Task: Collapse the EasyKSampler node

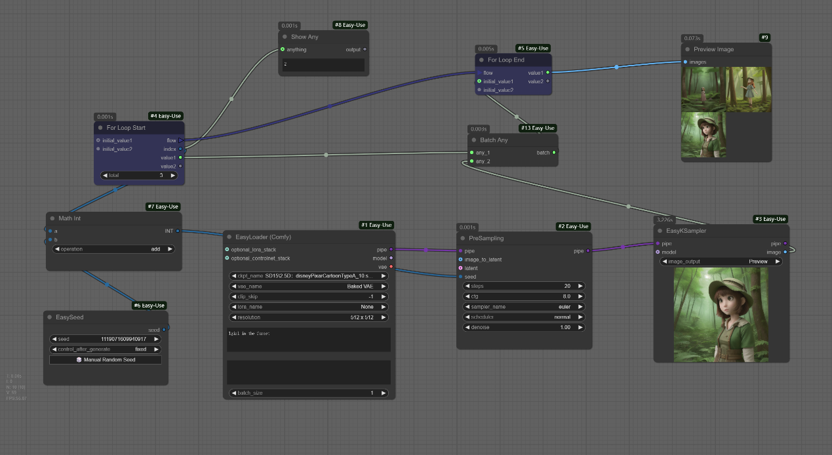Action: pyautogui.click(x=660, y=231)
